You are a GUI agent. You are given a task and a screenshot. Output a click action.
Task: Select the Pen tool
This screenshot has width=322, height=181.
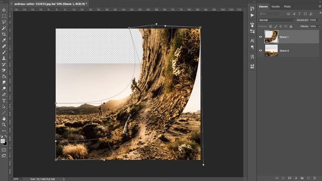(x=4, y=95)
